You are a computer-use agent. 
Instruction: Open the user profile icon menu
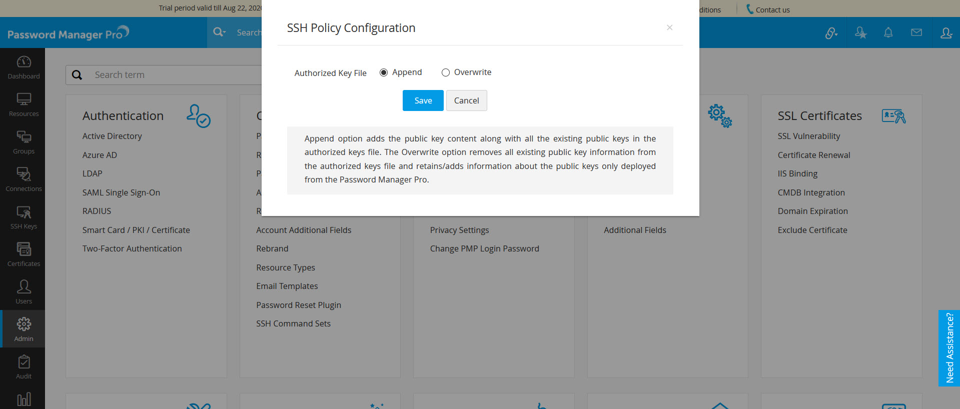pyautogui.click(x=946, y=33)
